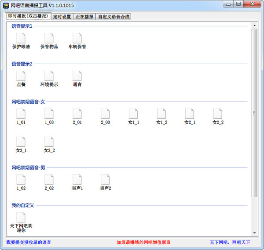Select the 女1_1 file icon
The image size is (264, 250).
point(133,114)
